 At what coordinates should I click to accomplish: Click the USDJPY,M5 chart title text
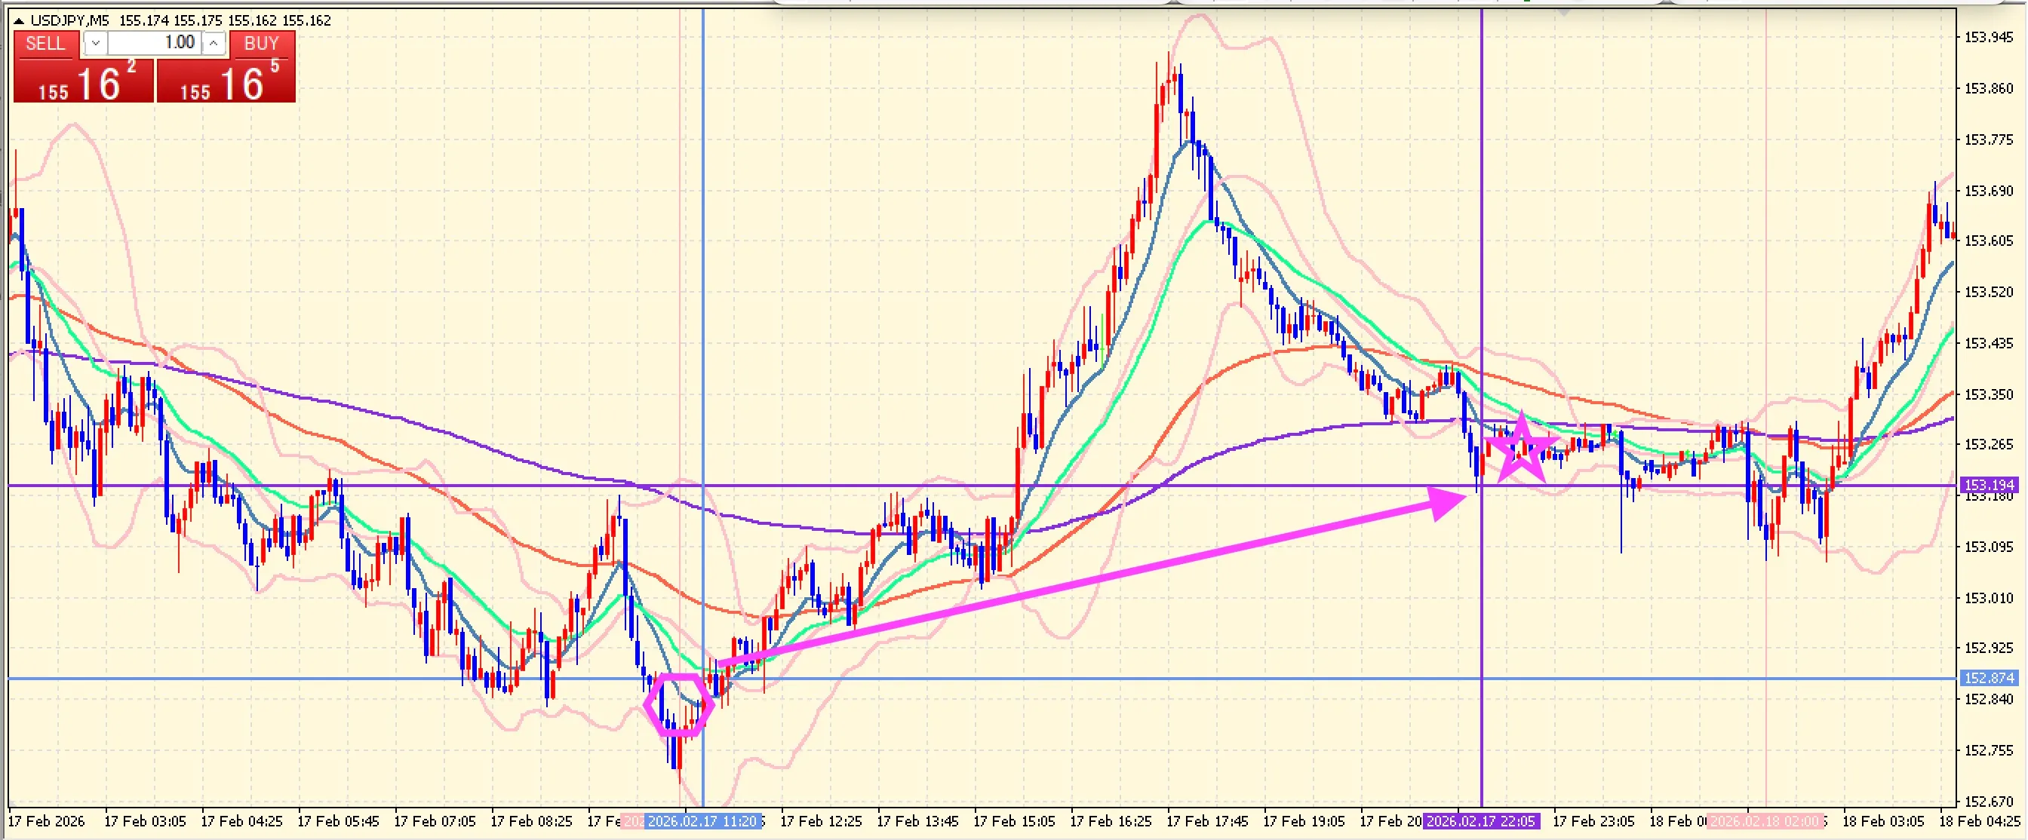pyautogui.click(x=70, y=20)
